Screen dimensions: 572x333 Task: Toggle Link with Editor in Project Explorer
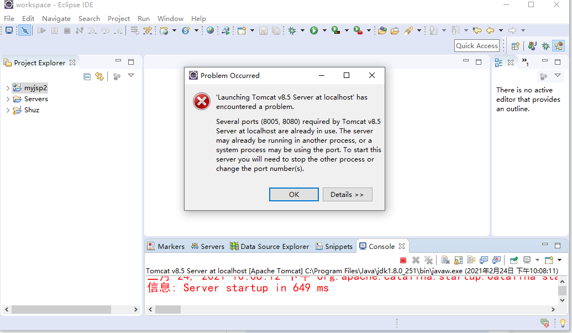pyautogui.click(x=99, y=76)
